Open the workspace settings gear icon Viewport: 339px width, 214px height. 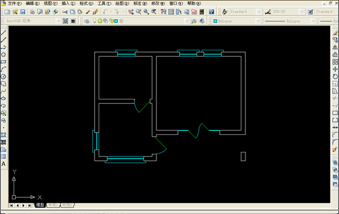pyautogui.click(x=66, y=21)
